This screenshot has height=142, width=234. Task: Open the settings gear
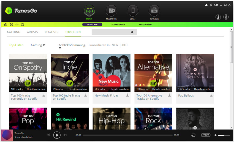pos(211,5)
